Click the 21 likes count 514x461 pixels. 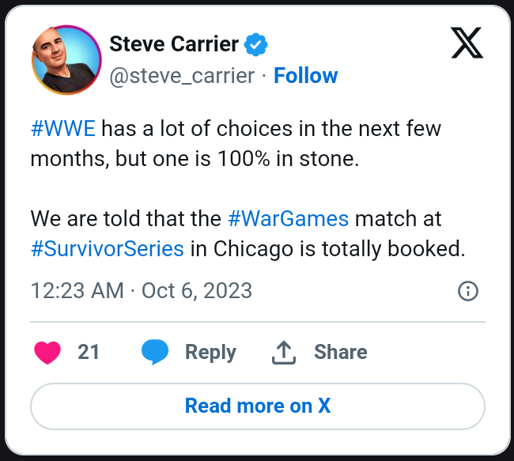[89, 353]
